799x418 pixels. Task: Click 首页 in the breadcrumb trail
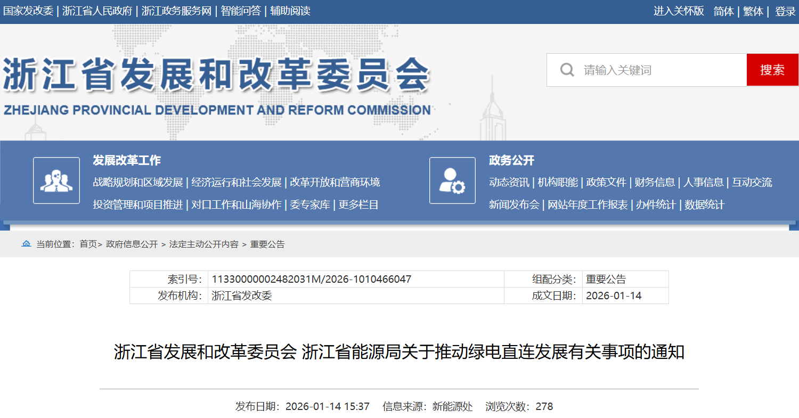(88, 244)
